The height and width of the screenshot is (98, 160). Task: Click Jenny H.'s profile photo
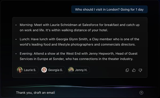[71, 70]
